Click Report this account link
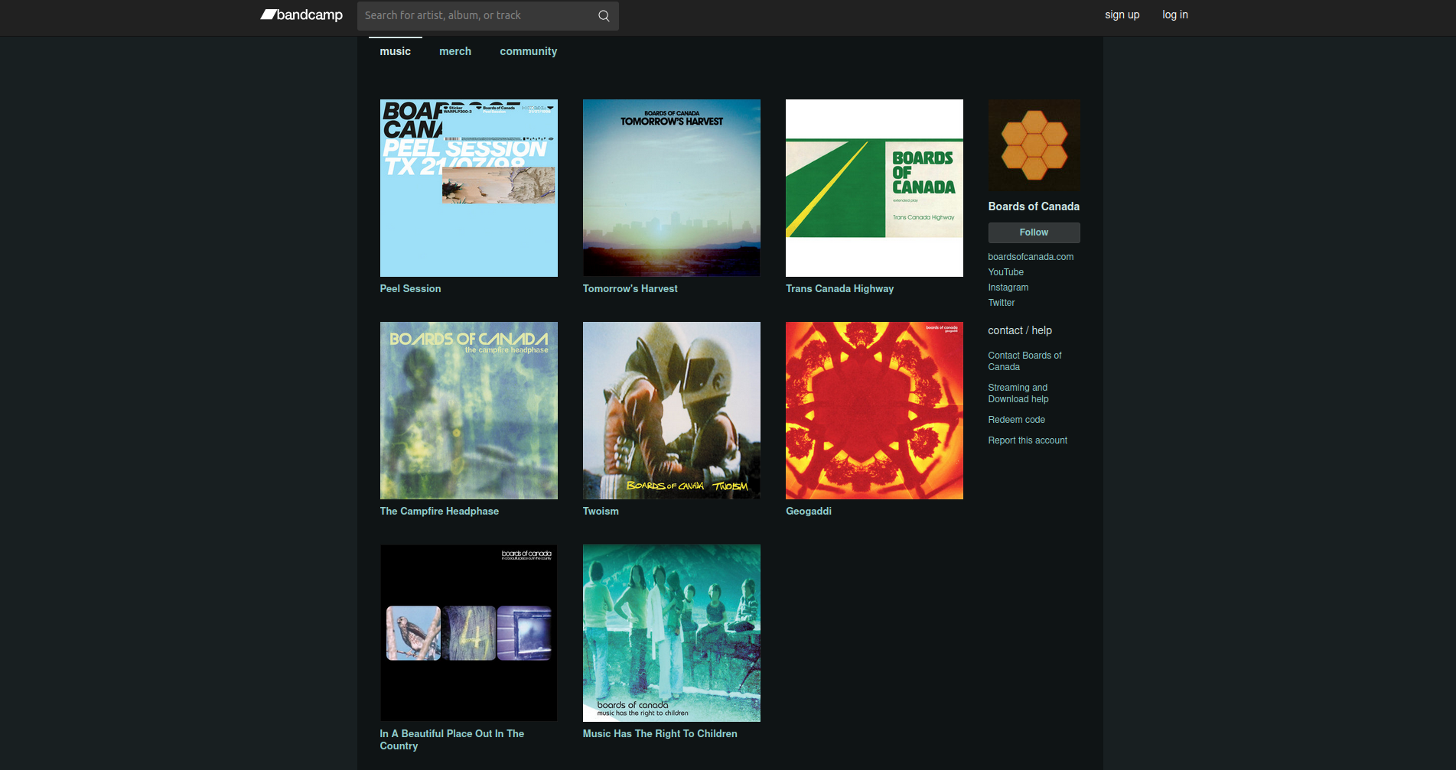Screen dimensions: 1456x770 pyautogui.click(x=1028, y=440)
